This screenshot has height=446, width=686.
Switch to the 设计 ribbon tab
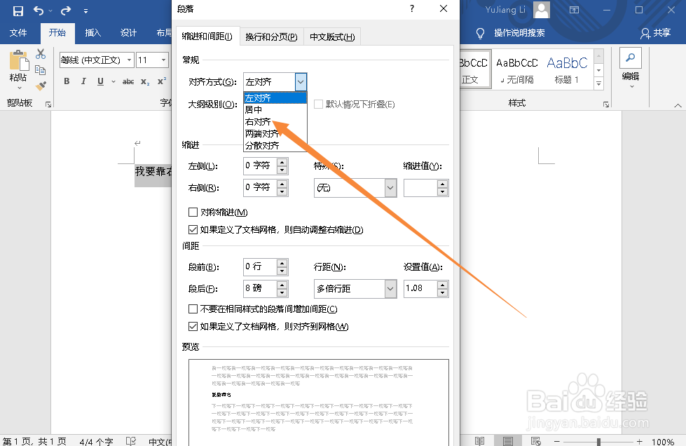click(129, 33)
